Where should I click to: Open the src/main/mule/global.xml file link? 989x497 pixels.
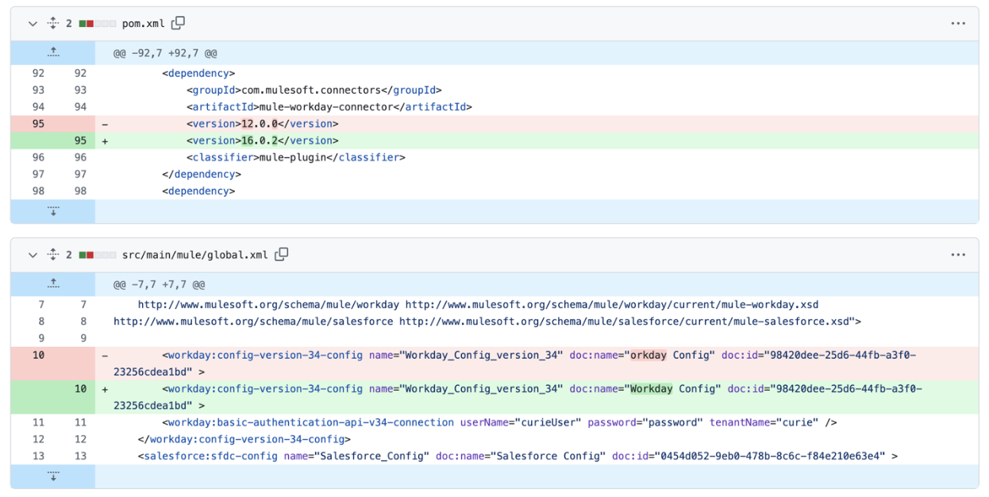(195, 255)
